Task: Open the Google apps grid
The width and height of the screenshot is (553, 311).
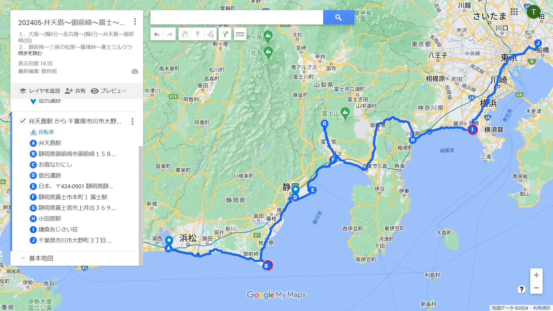Action: 514,12
